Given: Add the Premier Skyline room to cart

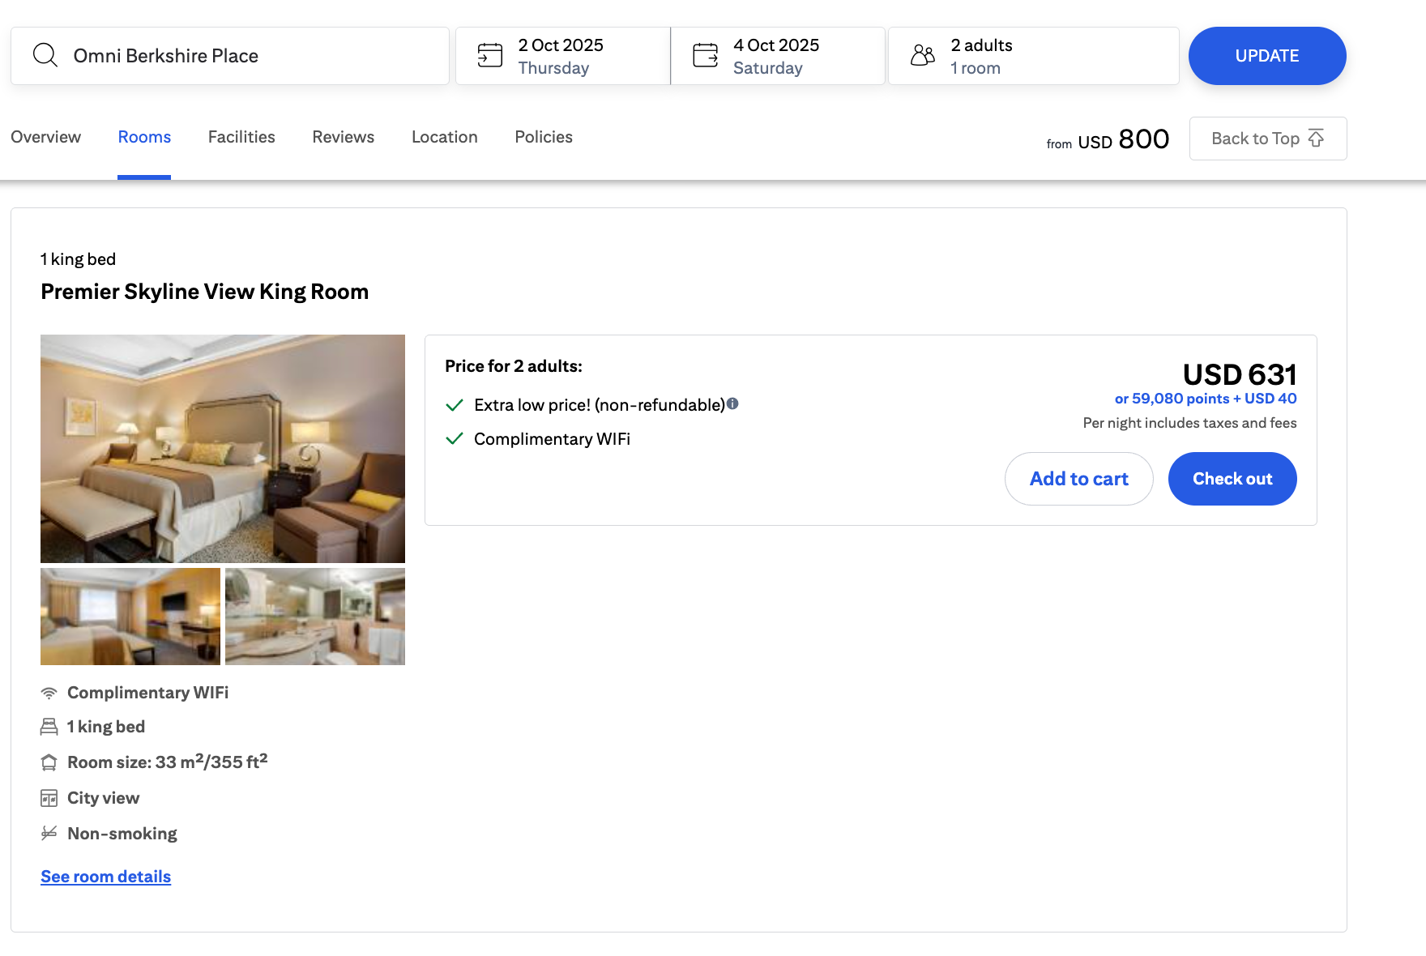Looking at the screenshot, I should point(1079,479).
